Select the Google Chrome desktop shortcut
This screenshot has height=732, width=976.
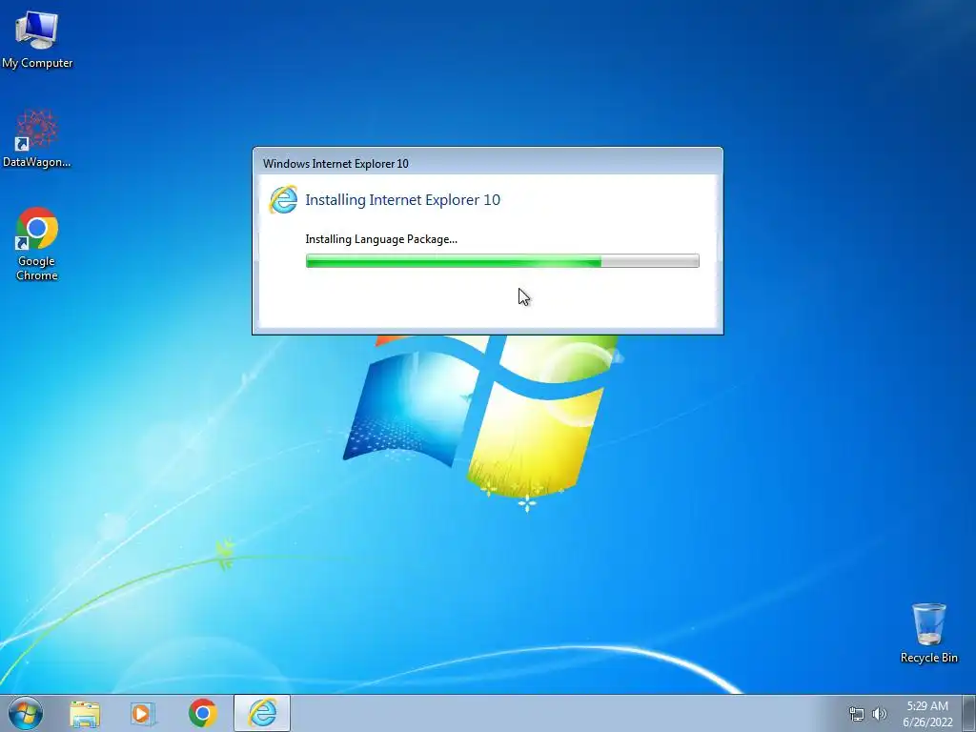click(x=37, y=243)
